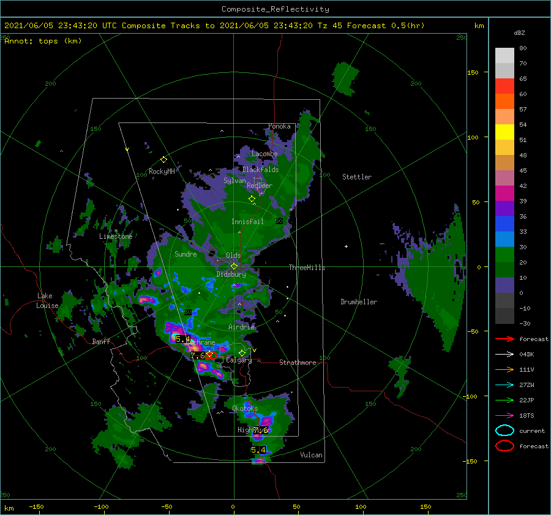
Task: Click the Calgary city label
Action: (239, 360)
